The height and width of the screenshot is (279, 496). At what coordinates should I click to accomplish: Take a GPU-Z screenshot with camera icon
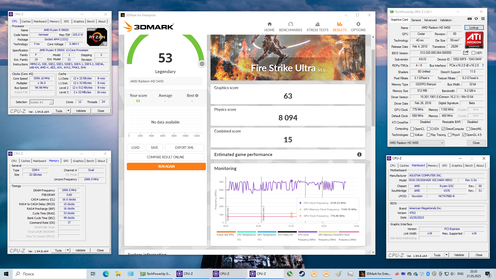(470, 19)
